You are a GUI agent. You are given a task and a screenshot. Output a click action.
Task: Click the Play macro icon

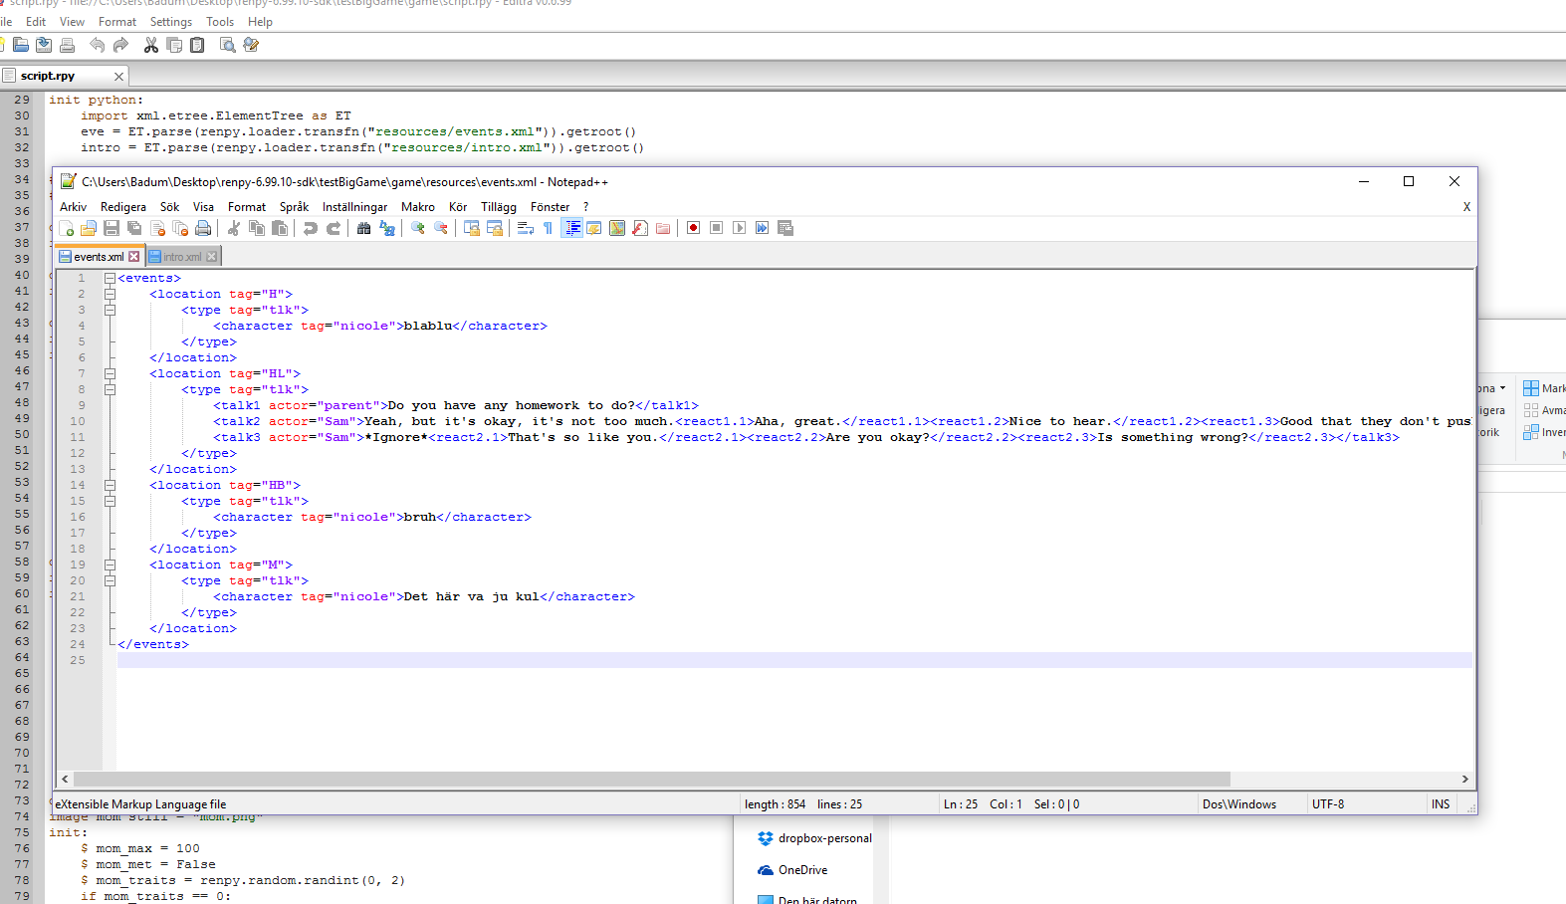(x=740, y=228)
